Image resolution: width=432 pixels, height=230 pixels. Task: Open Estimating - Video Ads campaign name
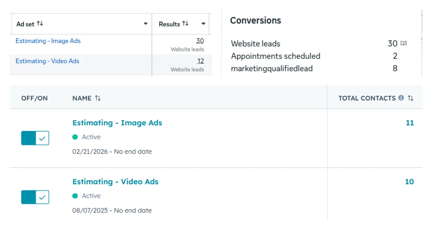coord(116,182)
